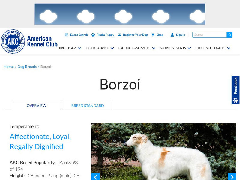The image size is (240, 180).
Task: Click the Feedback side tab paw icon
Action: (235, 100)
